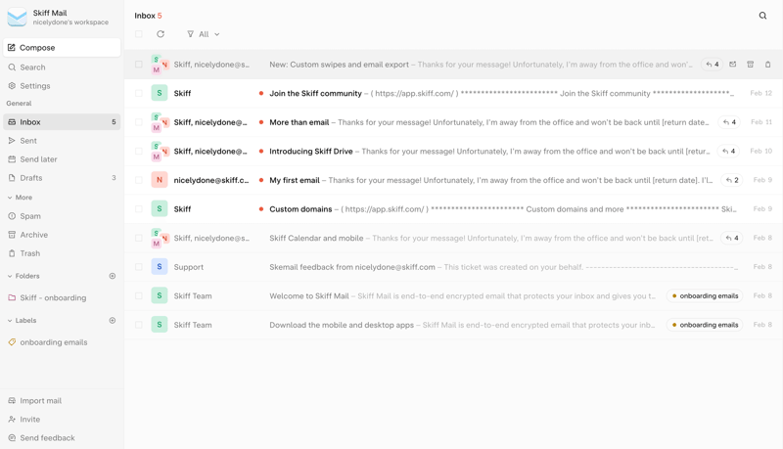
Task: Click Skiff Team avatar on Welcome email
Action: coord(160,295)
